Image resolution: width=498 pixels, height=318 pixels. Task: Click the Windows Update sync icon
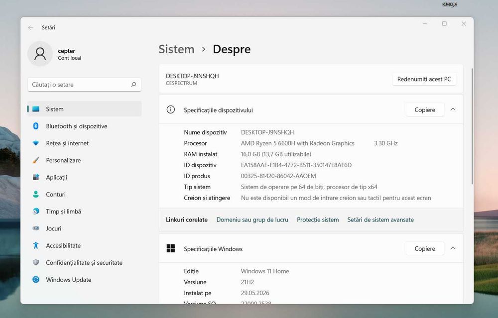(x=36, y=280)
